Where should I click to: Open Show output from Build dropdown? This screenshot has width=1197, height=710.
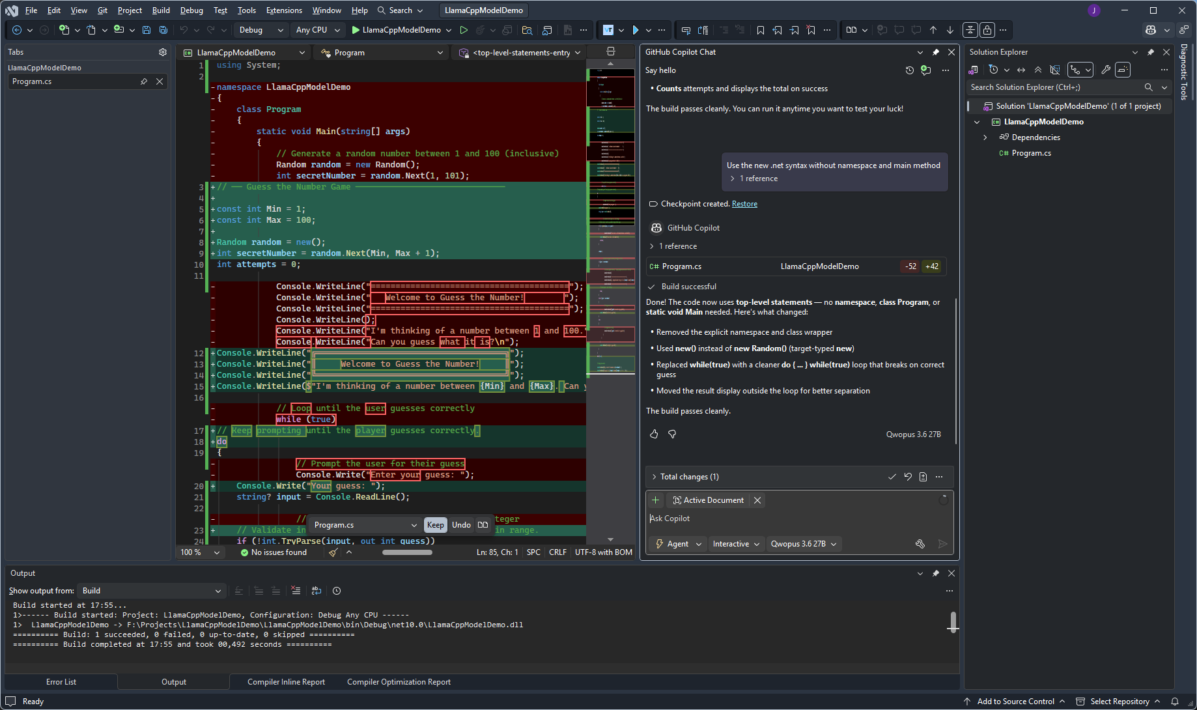tap(151, 591)
